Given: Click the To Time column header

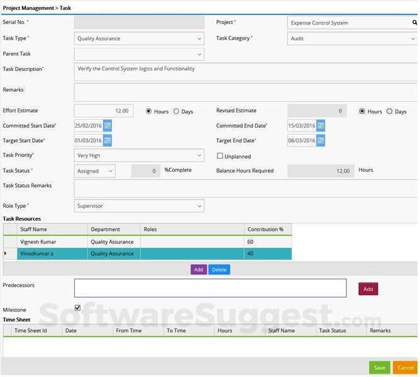Looking at the screenshot, I should tap(189, 330).
